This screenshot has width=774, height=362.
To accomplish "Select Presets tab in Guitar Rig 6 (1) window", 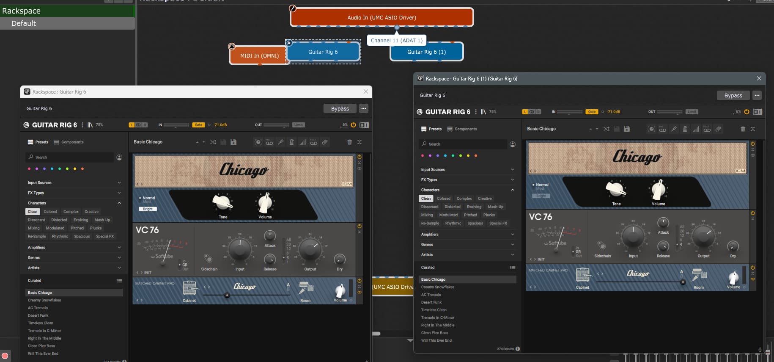I will coord(431,129).
